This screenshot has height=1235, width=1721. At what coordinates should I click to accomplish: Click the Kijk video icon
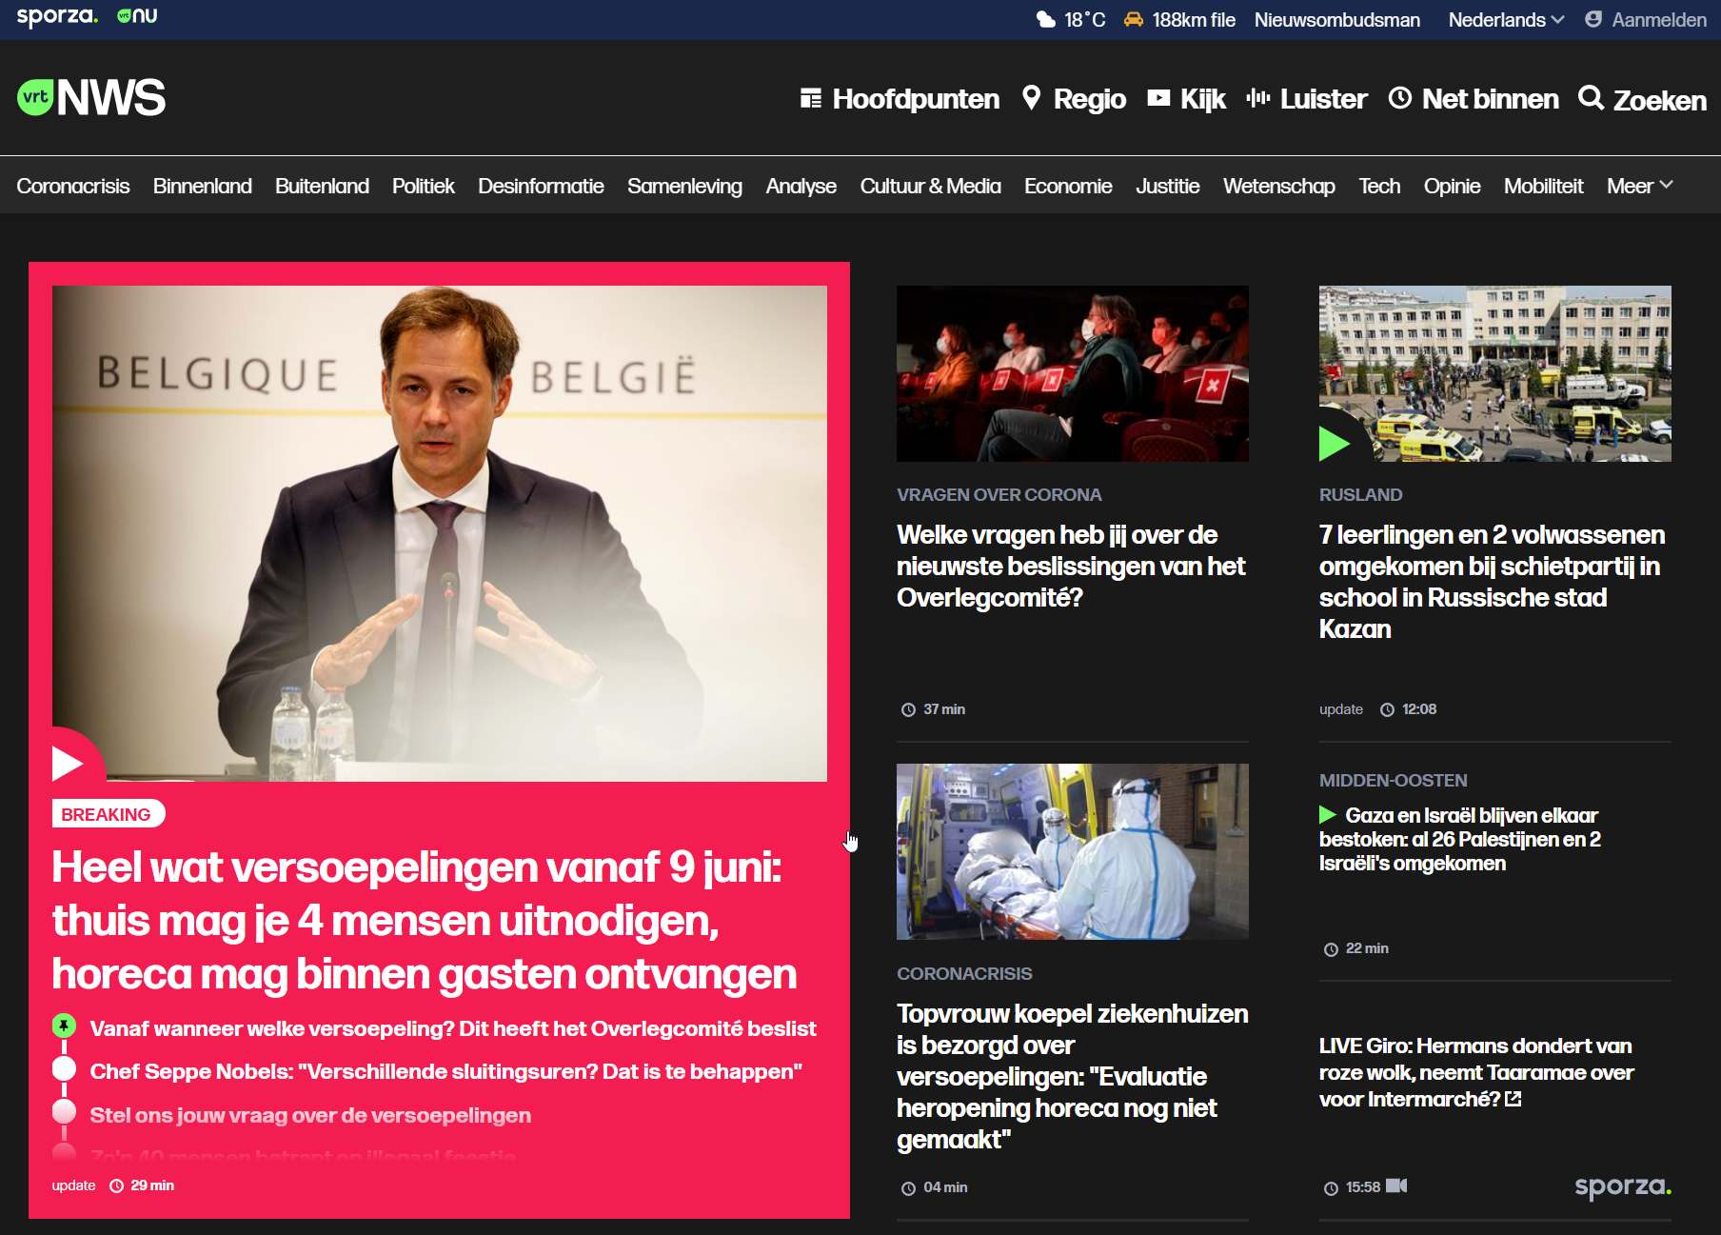1158,97
